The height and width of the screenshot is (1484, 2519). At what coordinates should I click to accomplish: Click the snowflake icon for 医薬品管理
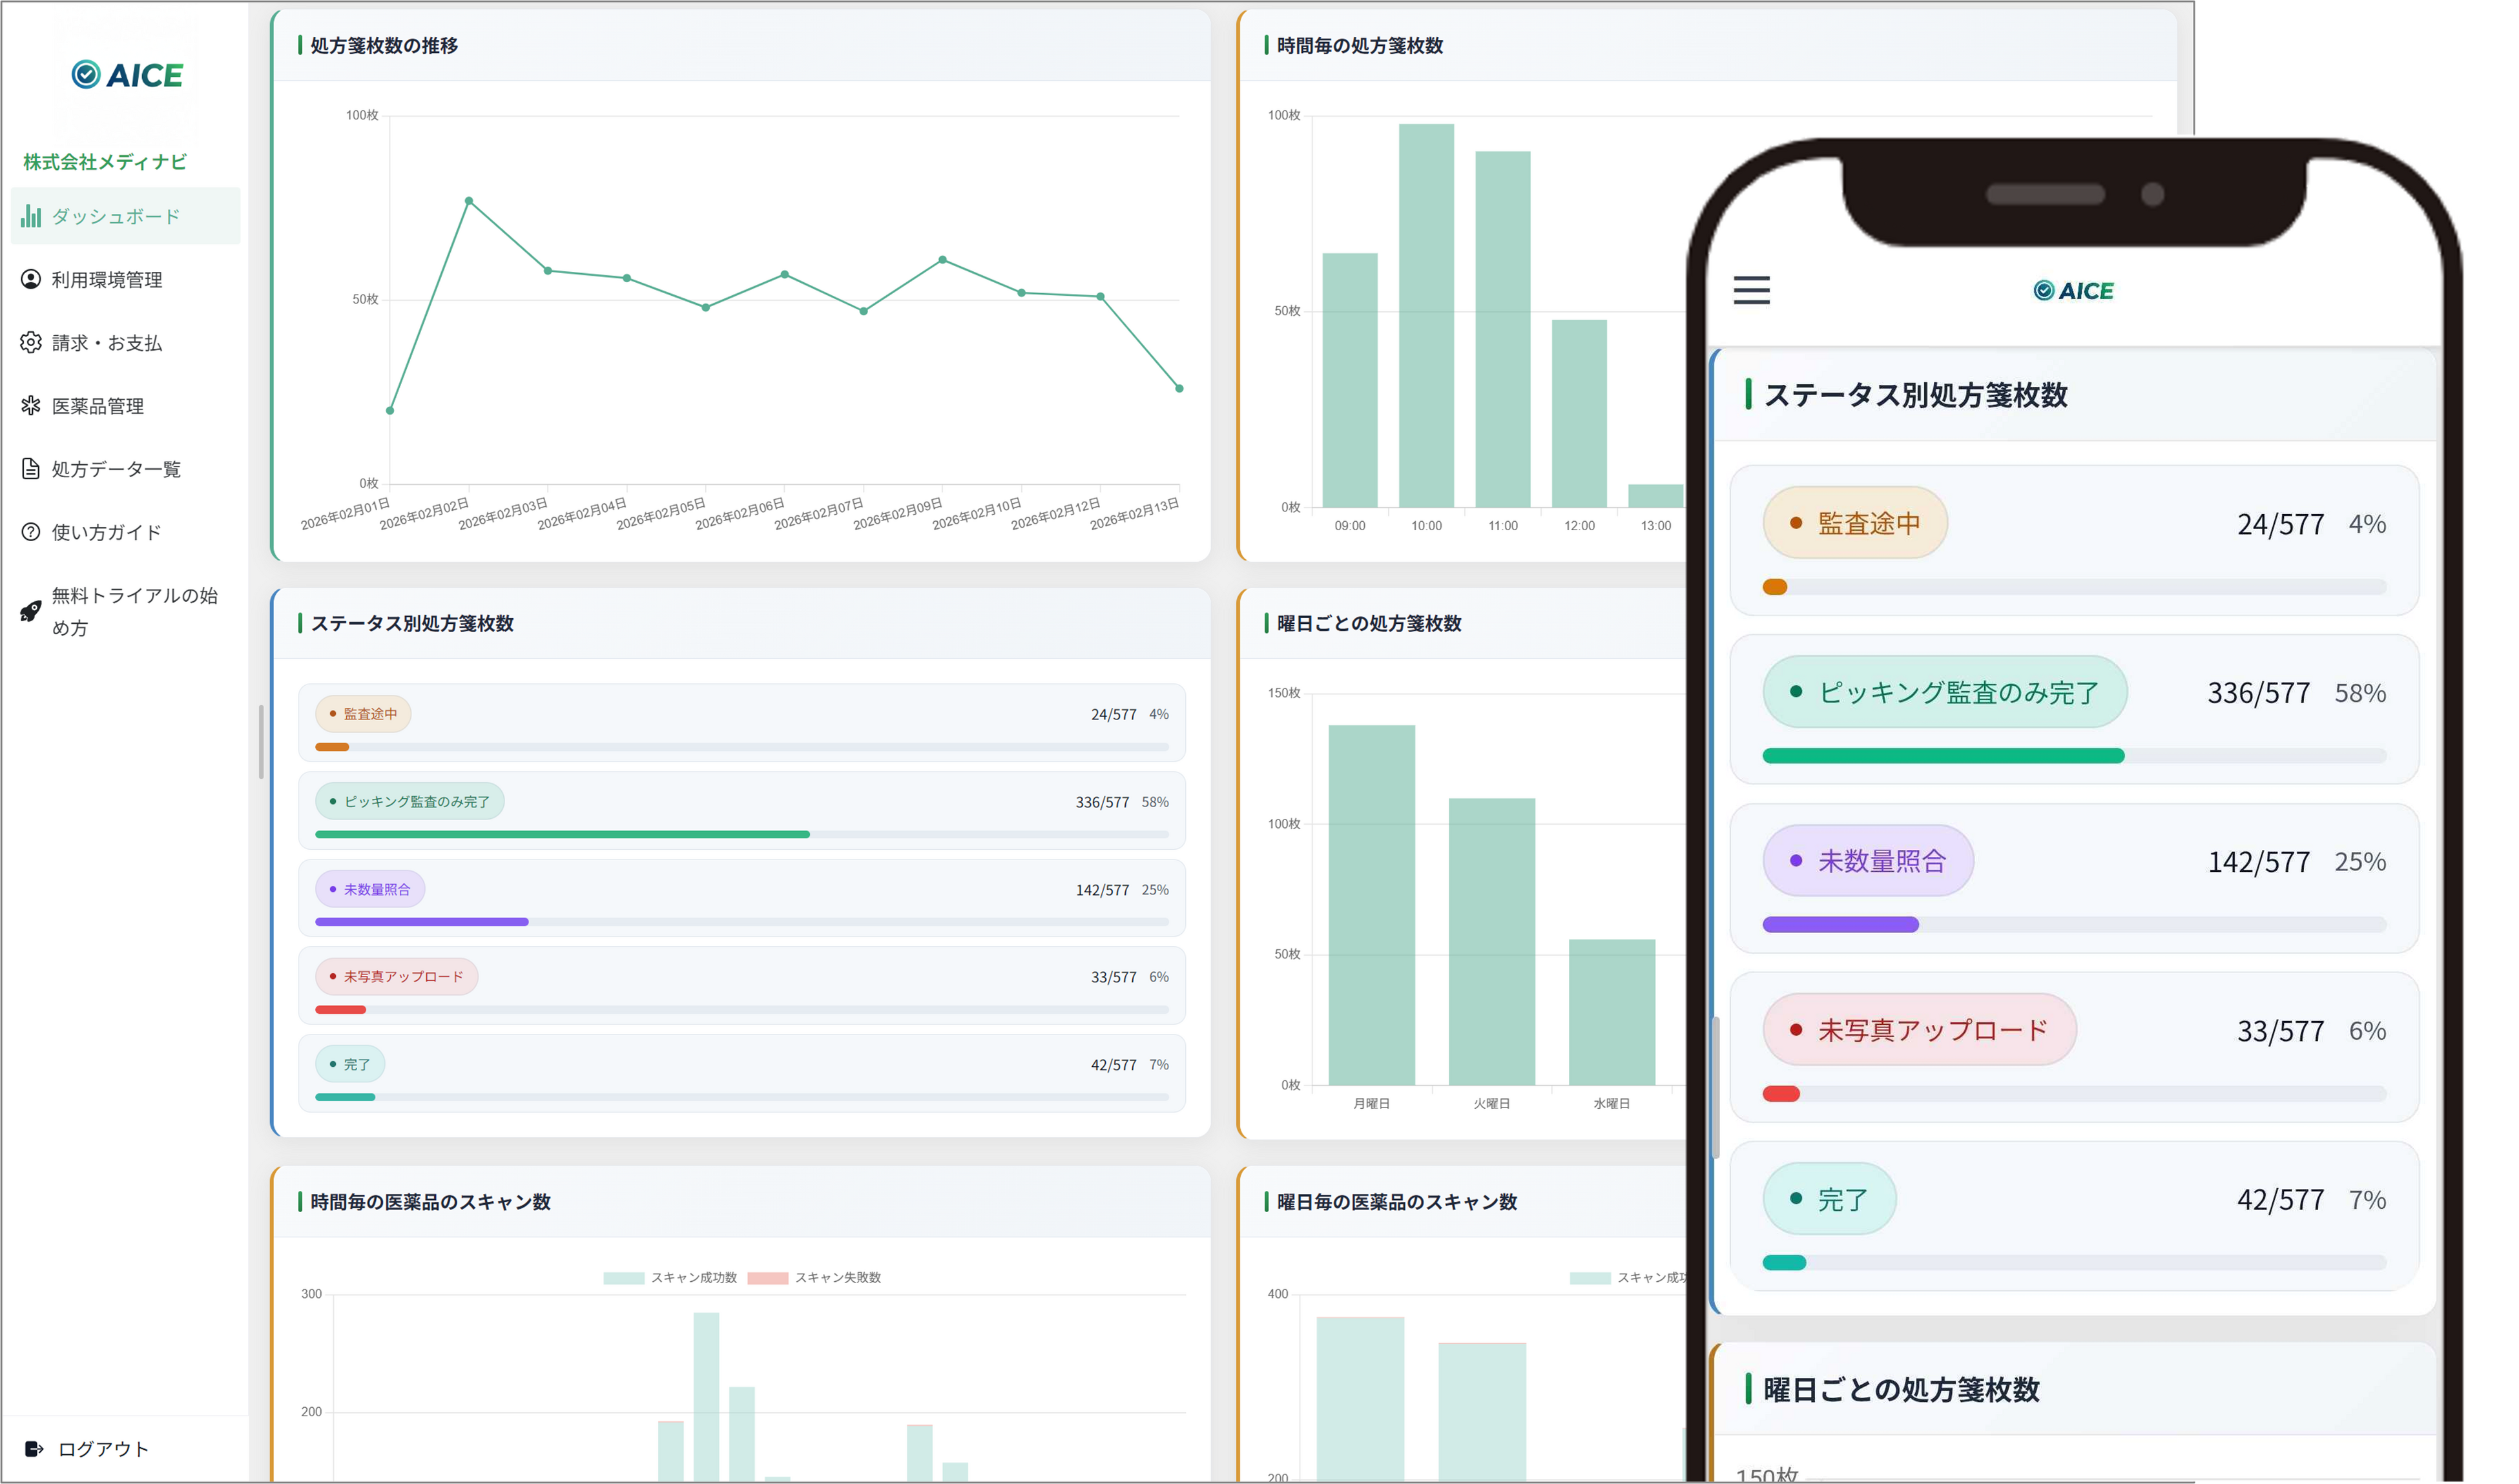pyautogui.click(x=31, y=405)
